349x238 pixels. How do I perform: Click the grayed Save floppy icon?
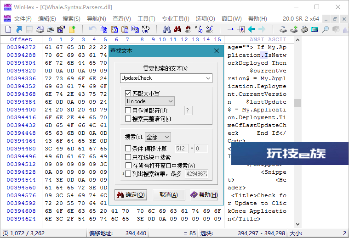pos(29,29)
